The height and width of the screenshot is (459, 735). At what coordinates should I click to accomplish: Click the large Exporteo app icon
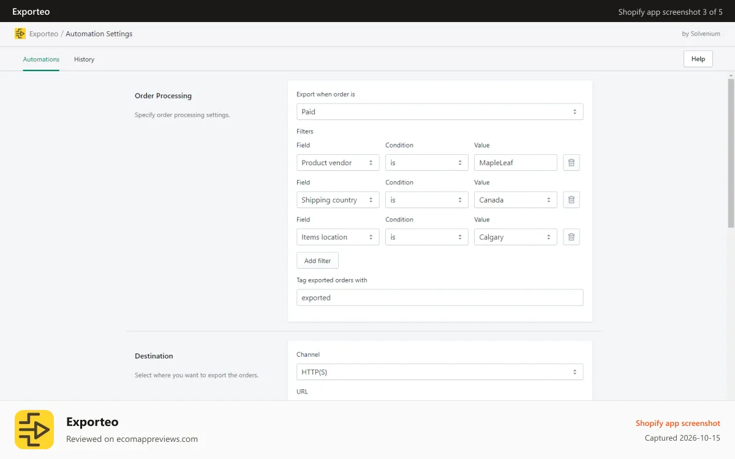coord(34,430)
